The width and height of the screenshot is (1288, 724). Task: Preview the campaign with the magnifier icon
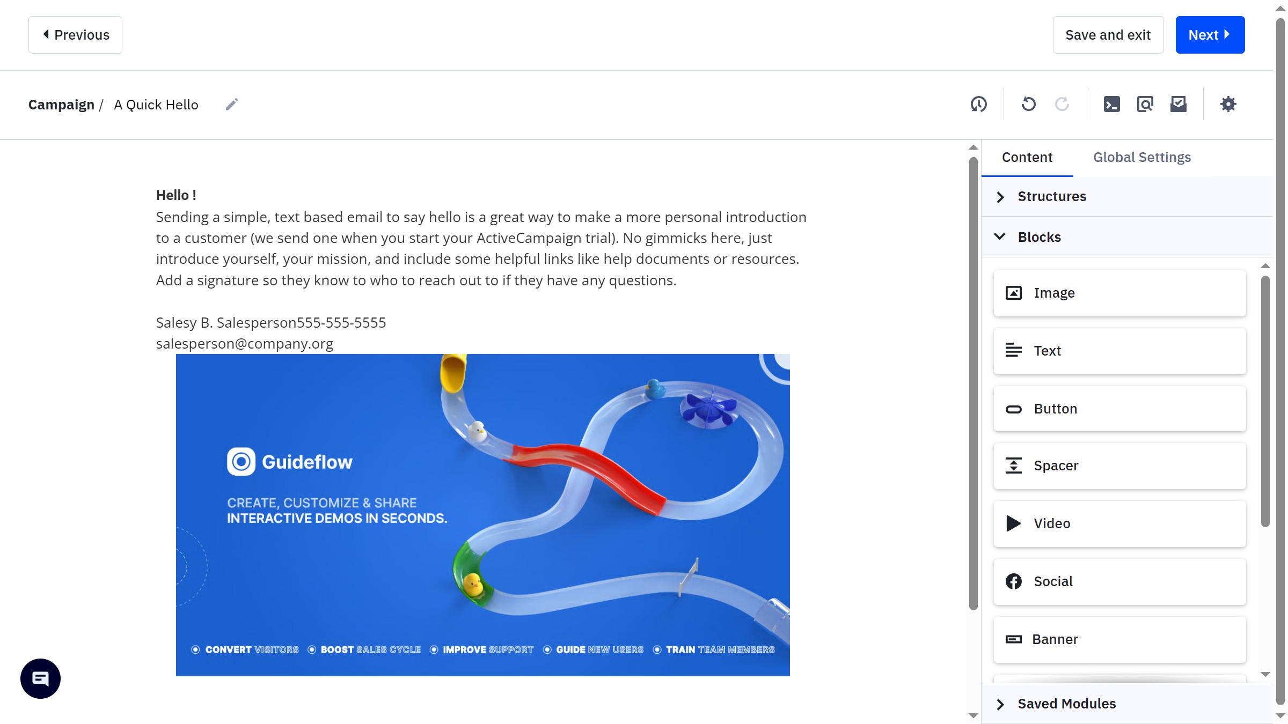pyautogui.click(x=1145, y=104)
